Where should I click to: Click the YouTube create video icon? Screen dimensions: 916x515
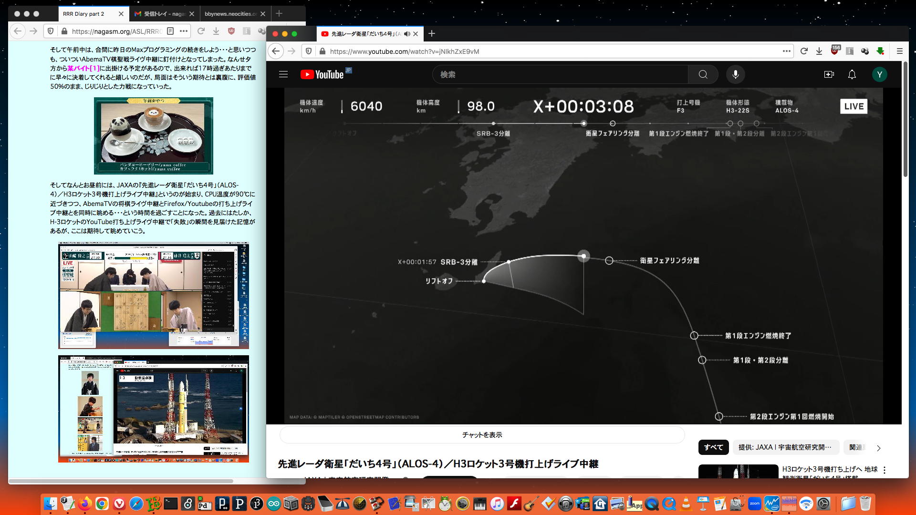coord(829,74)
